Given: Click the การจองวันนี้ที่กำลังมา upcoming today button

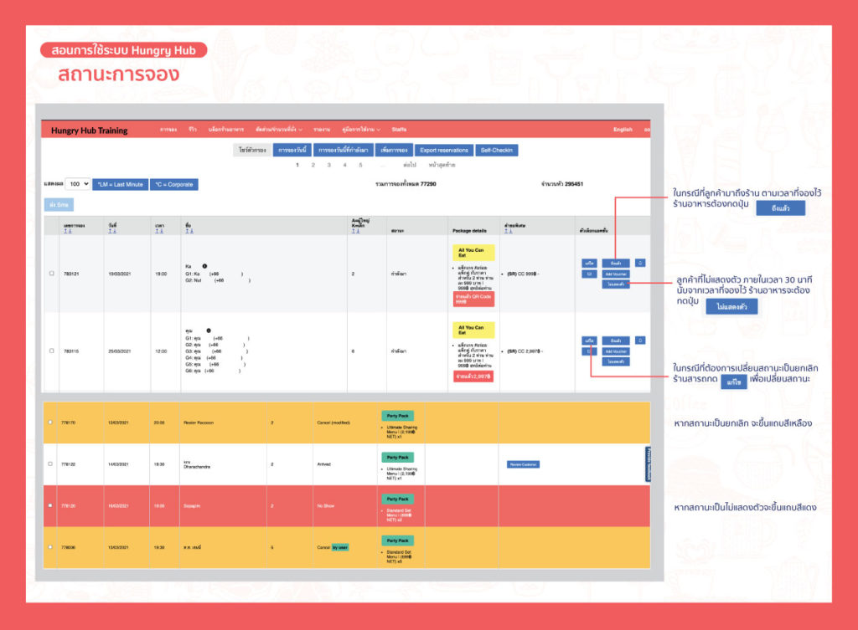Looking at the screenshot, I should pyautogui.click(x=344, y=151).
